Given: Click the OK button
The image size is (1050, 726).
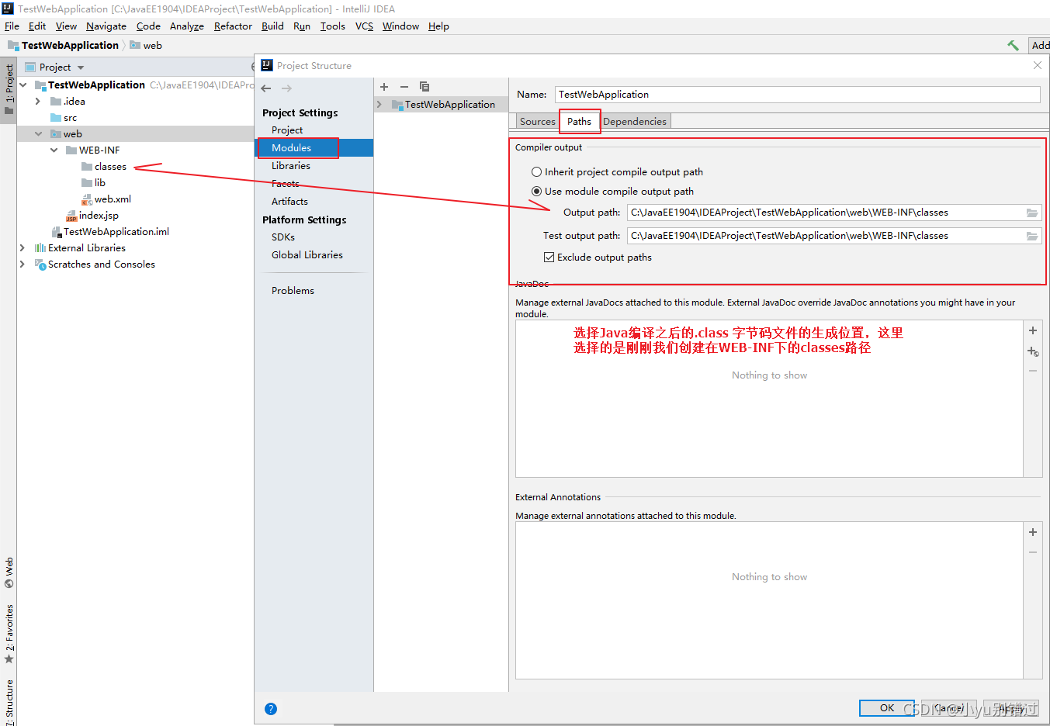Looking at the screenshot, I should click(887, 708).
